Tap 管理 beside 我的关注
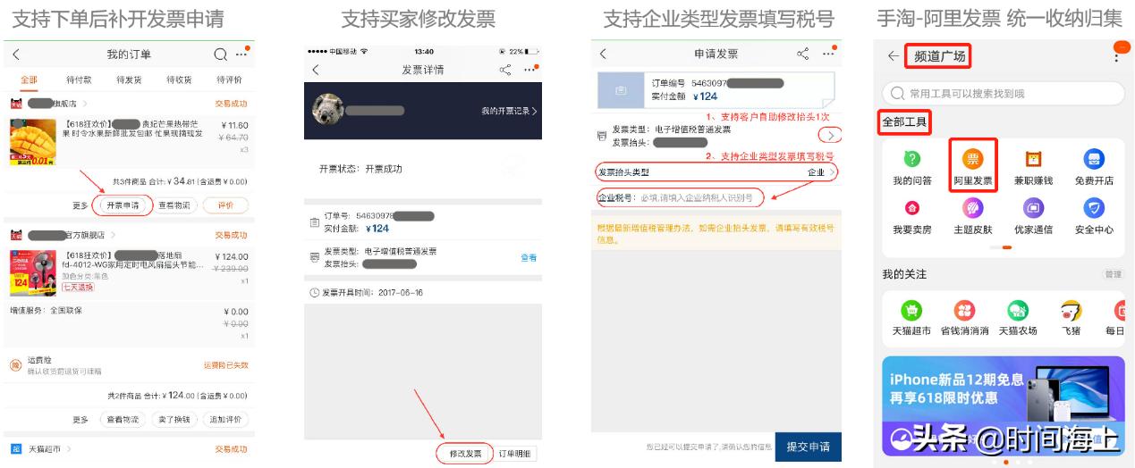 point(1113,274)
